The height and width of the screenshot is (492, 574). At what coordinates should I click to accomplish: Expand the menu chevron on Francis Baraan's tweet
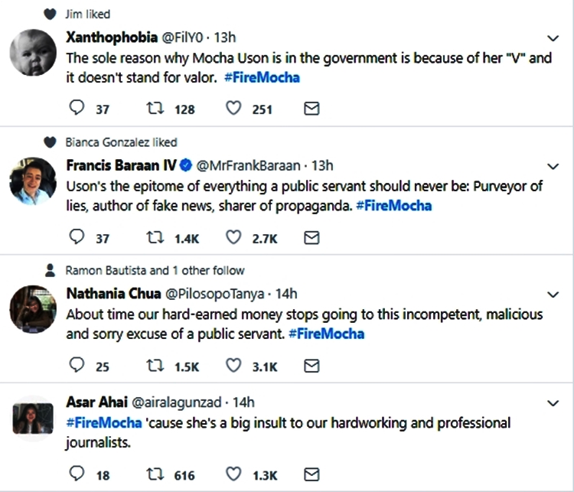coord(554,166)
